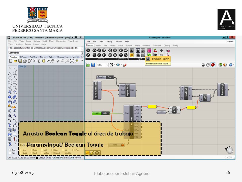Open the Solution menu in Grasshopper
The width and height of the screenshot is (242, 182).
[118, 41]
